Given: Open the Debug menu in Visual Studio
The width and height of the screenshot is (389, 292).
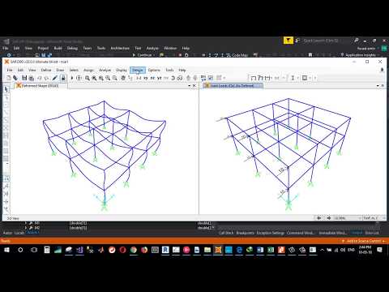Looking at the screenshot, I should click(72, 48).
